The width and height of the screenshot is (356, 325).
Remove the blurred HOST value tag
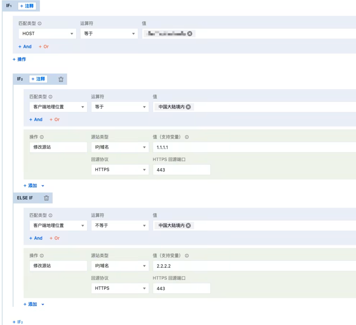190,34
